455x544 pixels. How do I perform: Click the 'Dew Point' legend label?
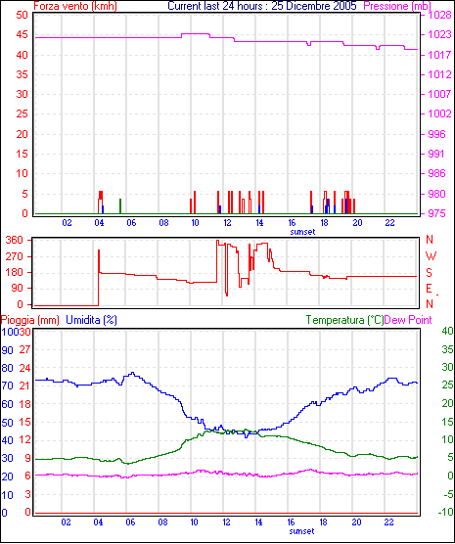pyautogui.click(x=408, y=320)
